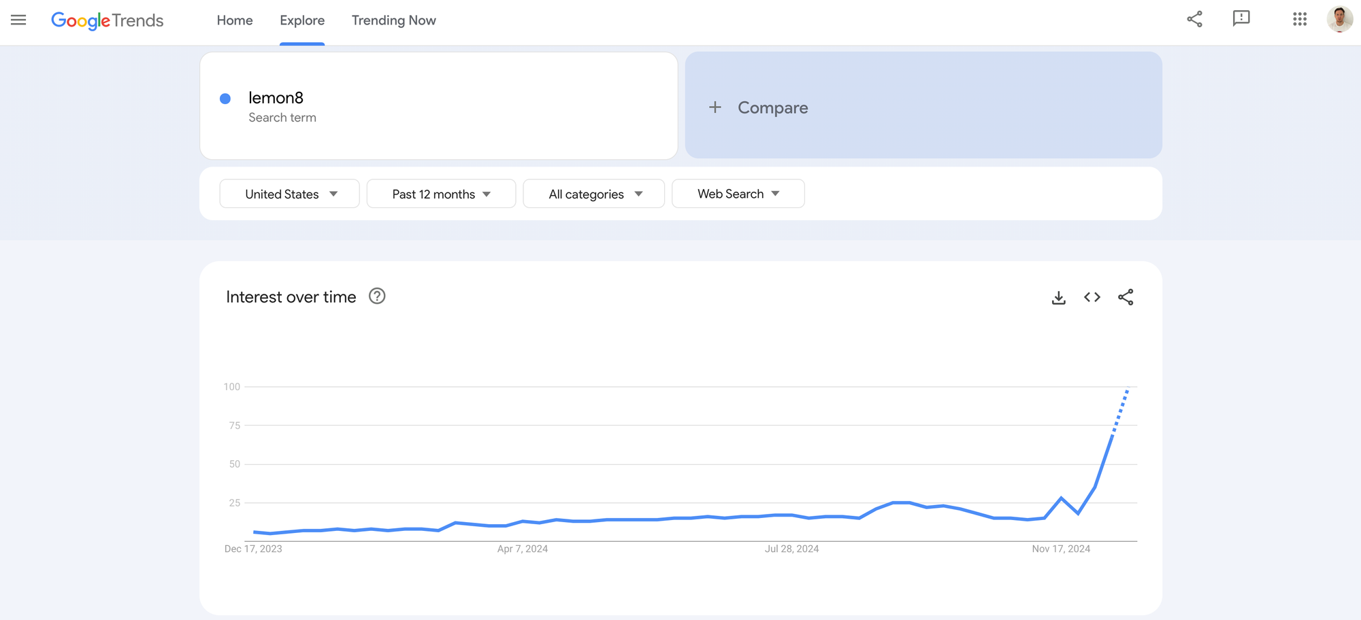This screenshot has width=1361, height=620.
Task: Share the Interest over time chart
Action: coord(1126,297)
